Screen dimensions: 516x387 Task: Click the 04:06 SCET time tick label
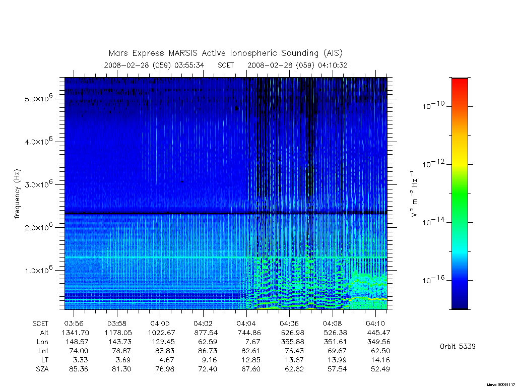coord(289,324)
